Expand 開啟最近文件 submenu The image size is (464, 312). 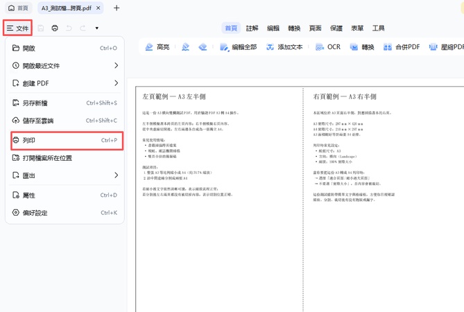point(65,65)
